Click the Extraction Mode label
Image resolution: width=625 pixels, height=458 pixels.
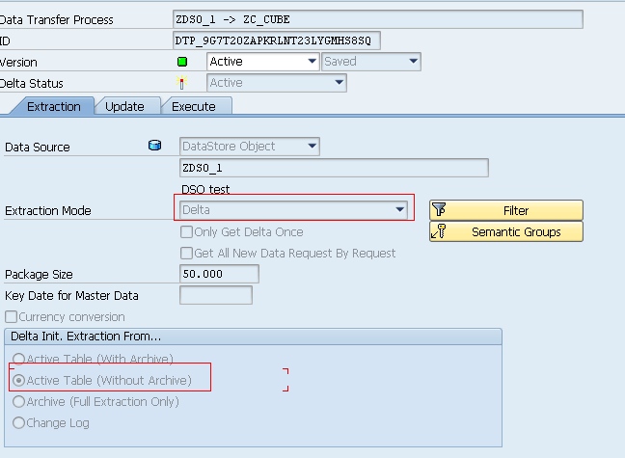[x=48, y=210]
